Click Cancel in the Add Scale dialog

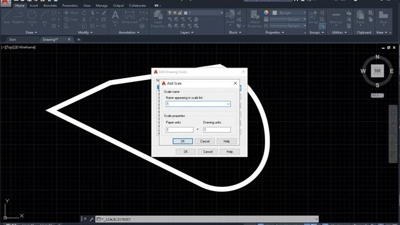[204, 141]
